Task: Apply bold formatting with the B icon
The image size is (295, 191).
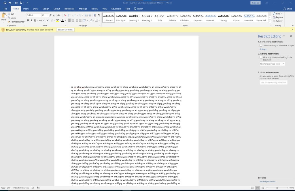Action: 28,20
